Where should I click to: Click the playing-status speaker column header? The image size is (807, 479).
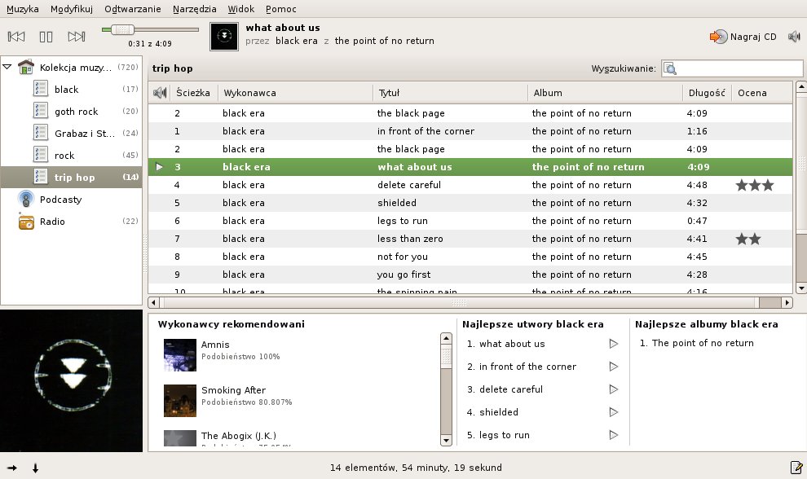click(160, 93)
